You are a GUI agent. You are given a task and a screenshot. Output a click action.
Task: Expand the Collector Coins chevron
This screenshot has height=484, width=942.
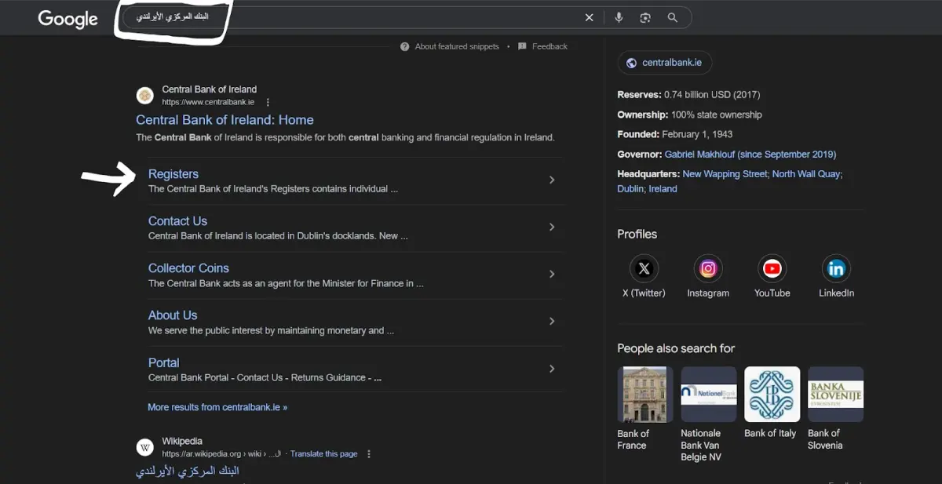pos(552,274)
